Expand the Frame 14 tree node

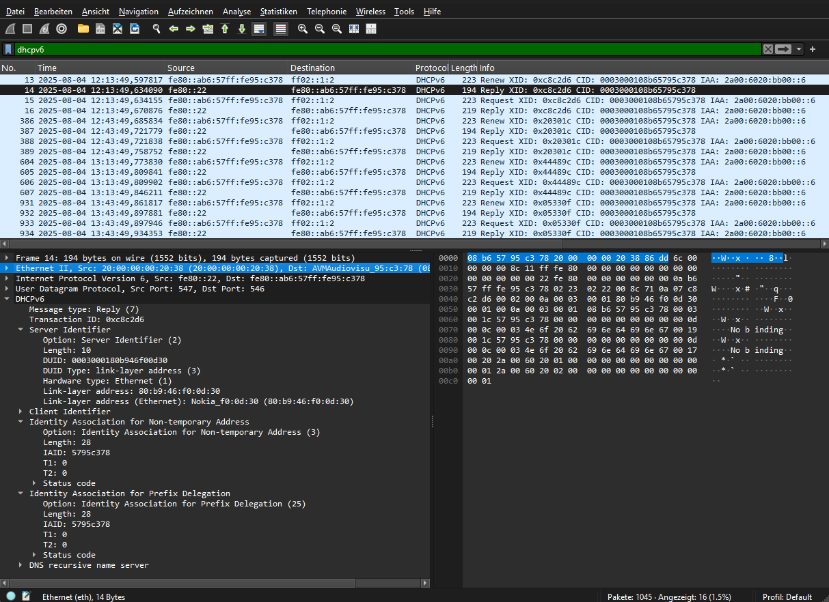(8, 258)
